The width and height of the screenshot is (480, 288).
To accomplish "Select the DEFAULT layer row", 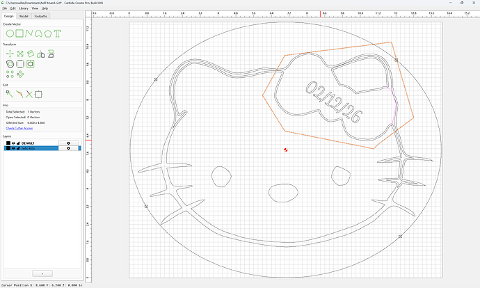I will click(x=42, y=143).
